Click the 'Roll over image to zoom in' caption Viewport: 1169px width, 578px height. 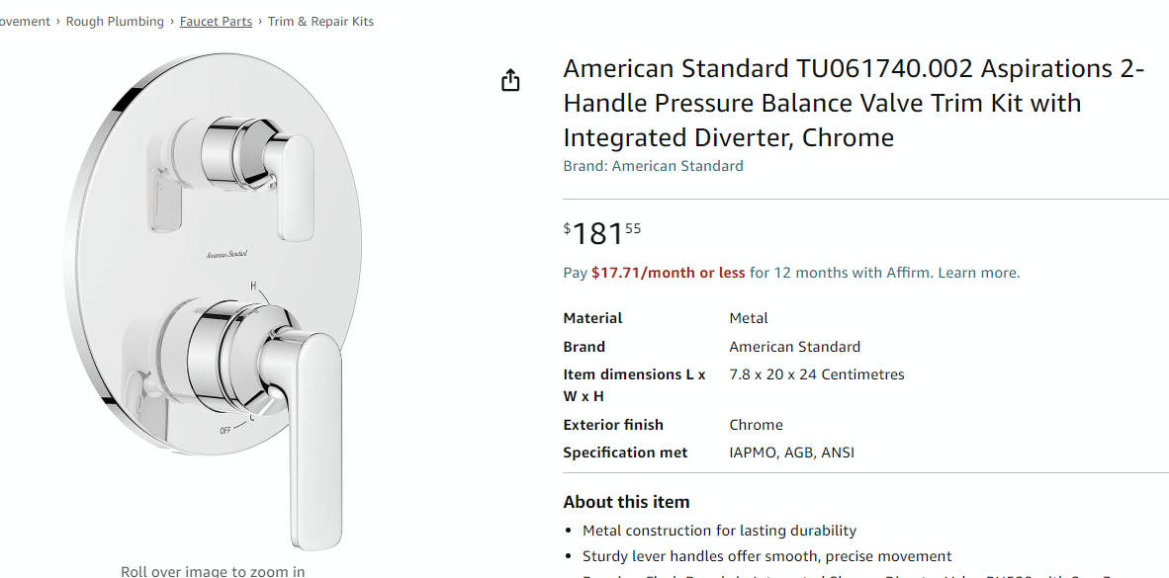213,571
